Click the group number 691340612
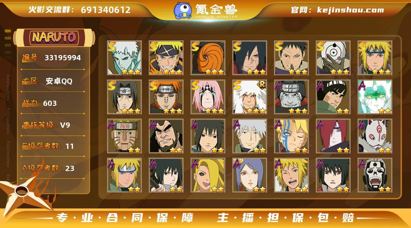Screen dimensions: 411x228 pyautogui.click(x=106, y=10)
